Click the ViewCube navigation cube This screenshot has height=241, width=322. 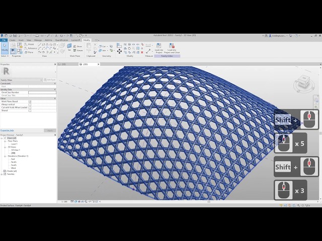point(304,82)
